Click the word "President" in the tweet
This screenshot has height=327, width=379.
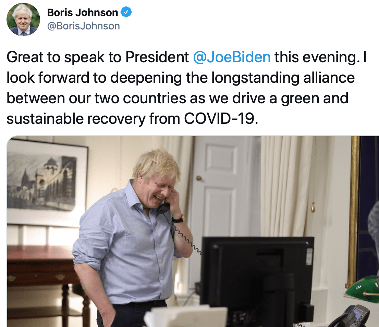click(x=157, y=57)
